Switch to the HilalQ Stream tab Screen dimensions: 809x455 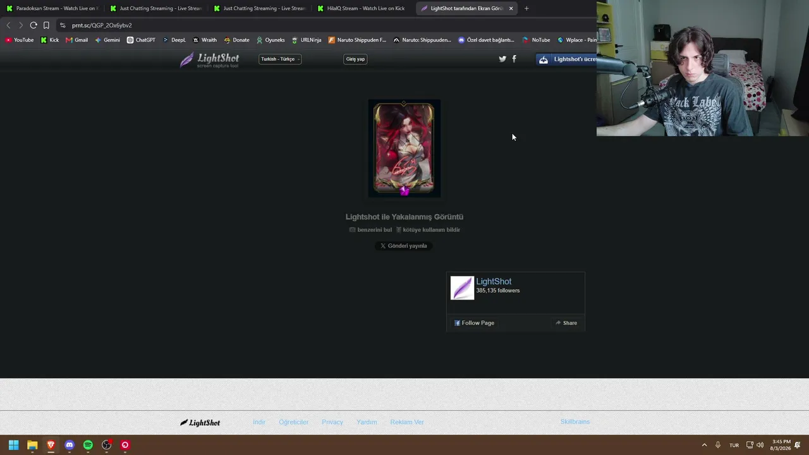click(x=363, y=8)
